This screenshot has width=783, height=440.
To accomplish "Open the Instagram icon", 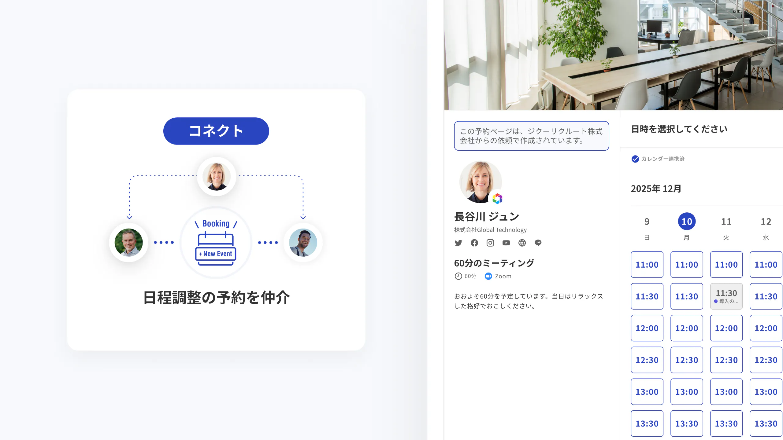I will coord(490,243).
